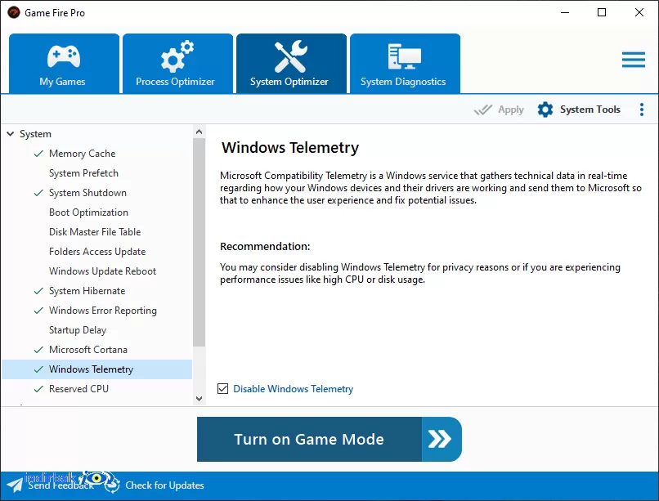659x501 pixels.
Task: Click Turn on Game Mode button
Action: (x=329, y=439)
